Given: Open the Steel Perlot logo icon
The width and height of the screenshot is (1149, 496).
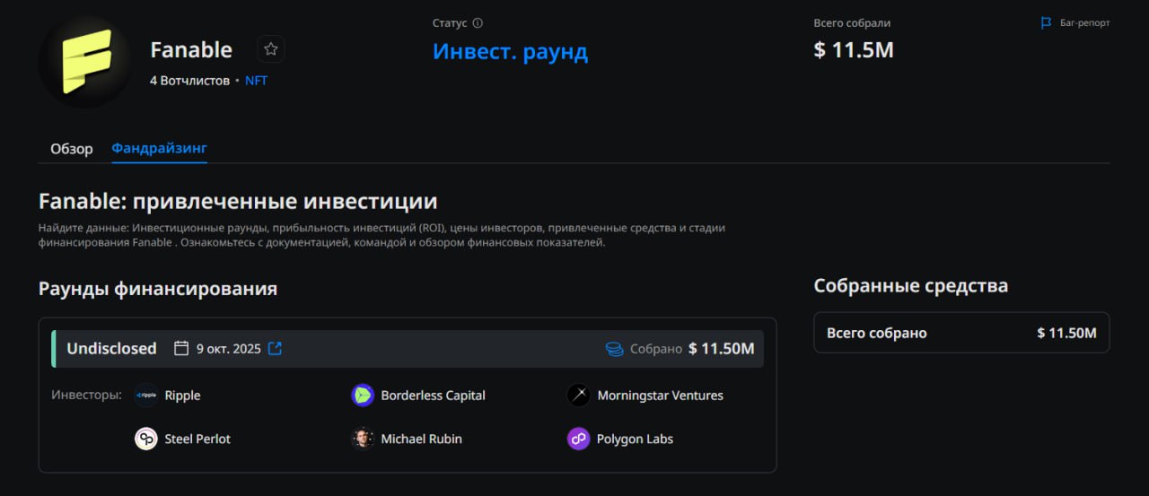Looking at the screenshot, I should click(x=145, y=439).
